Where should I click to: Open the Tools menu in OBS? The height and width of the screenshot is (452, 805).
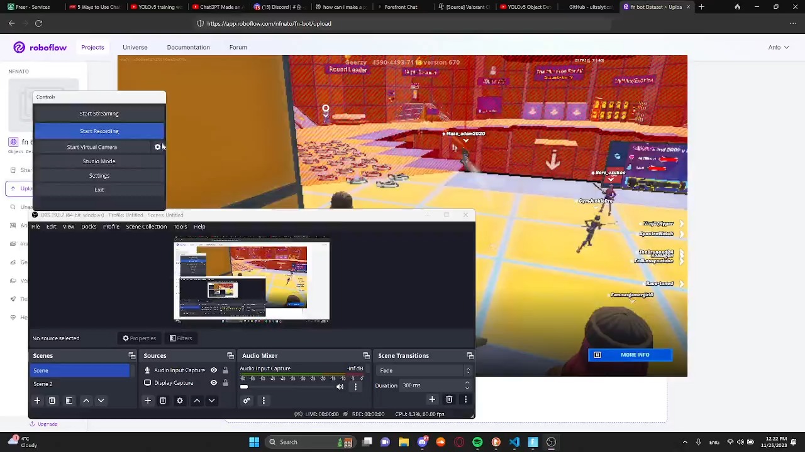click(180, 227)
